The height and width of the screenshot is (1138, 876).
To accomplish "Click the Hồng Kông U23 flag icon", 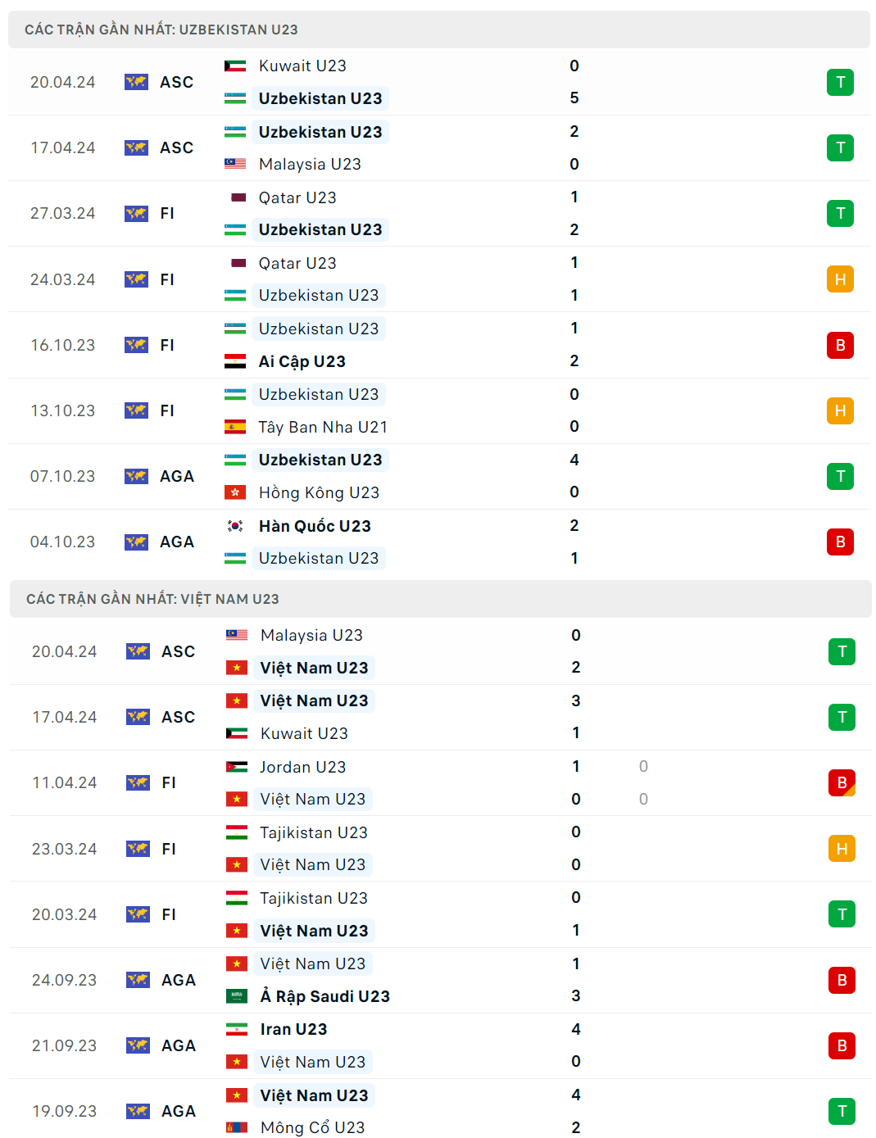I will [235, 492].
